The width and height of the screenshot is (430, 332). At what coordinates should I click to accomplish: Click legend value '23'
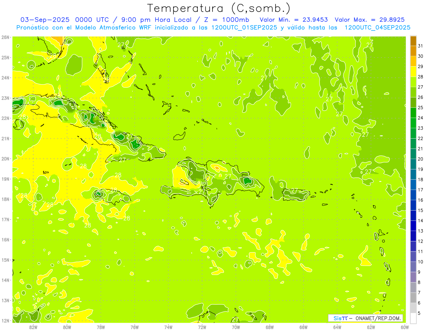(x=421, y=128)
